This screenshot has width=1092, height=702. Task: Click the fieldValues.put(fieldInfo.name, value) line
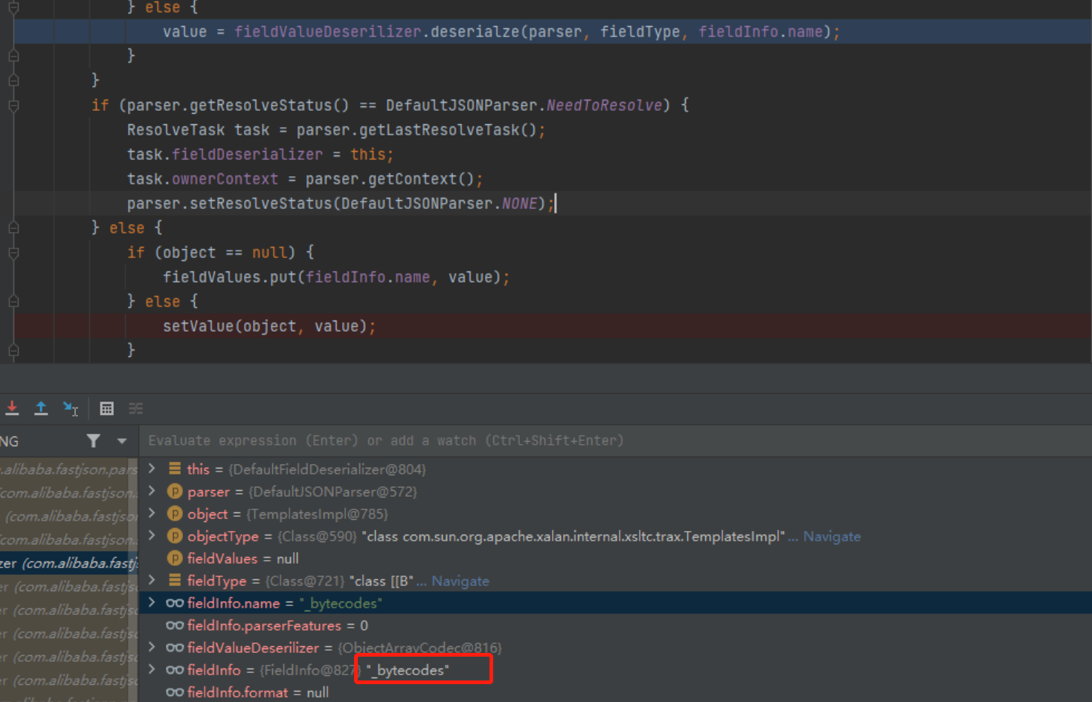point(336,277)
